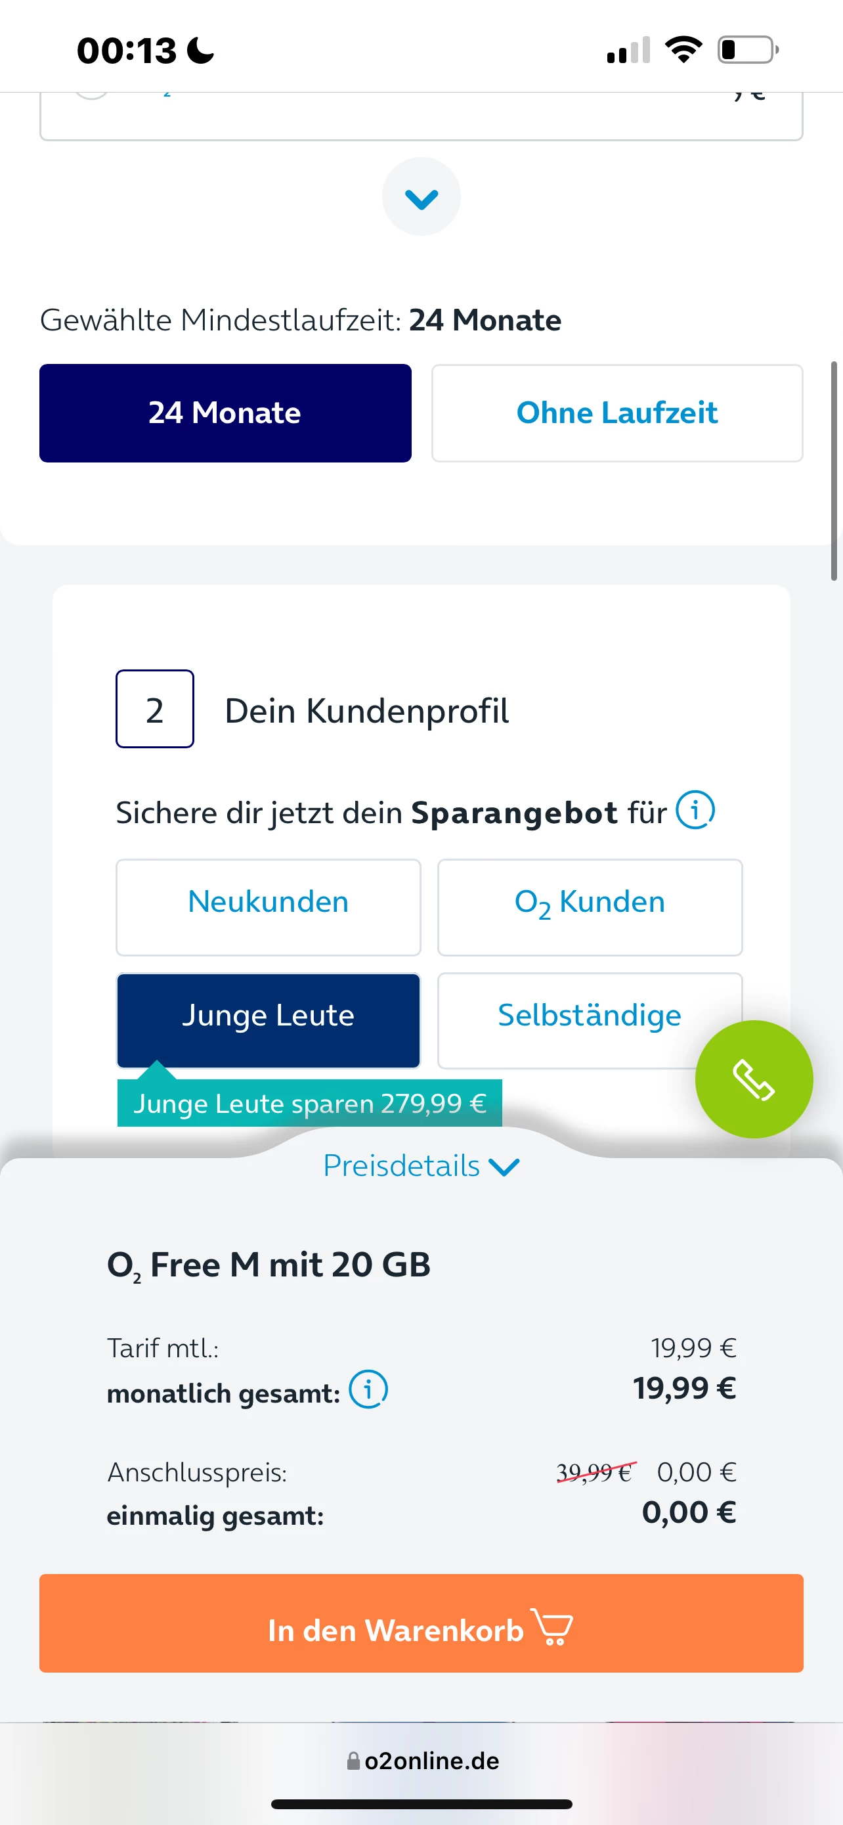Tap the shopping cart icon
This screenshot has width=843, height=1825.
point(552,1627)
